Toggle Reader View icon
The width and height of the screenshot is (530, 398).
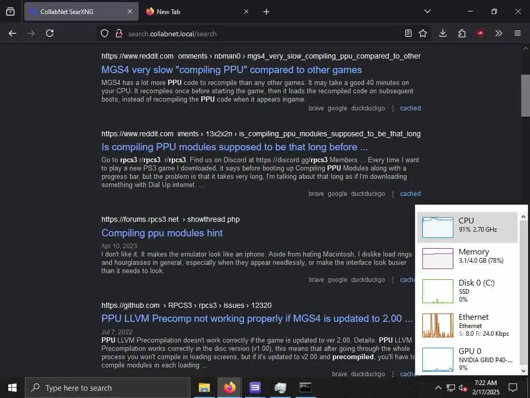[x=408, y=33]
